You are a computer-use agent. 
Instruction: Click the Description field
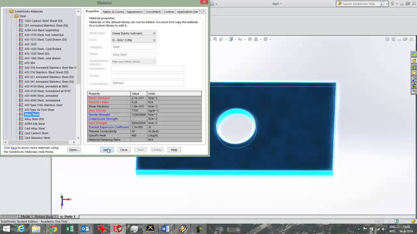tap(148, 69)
